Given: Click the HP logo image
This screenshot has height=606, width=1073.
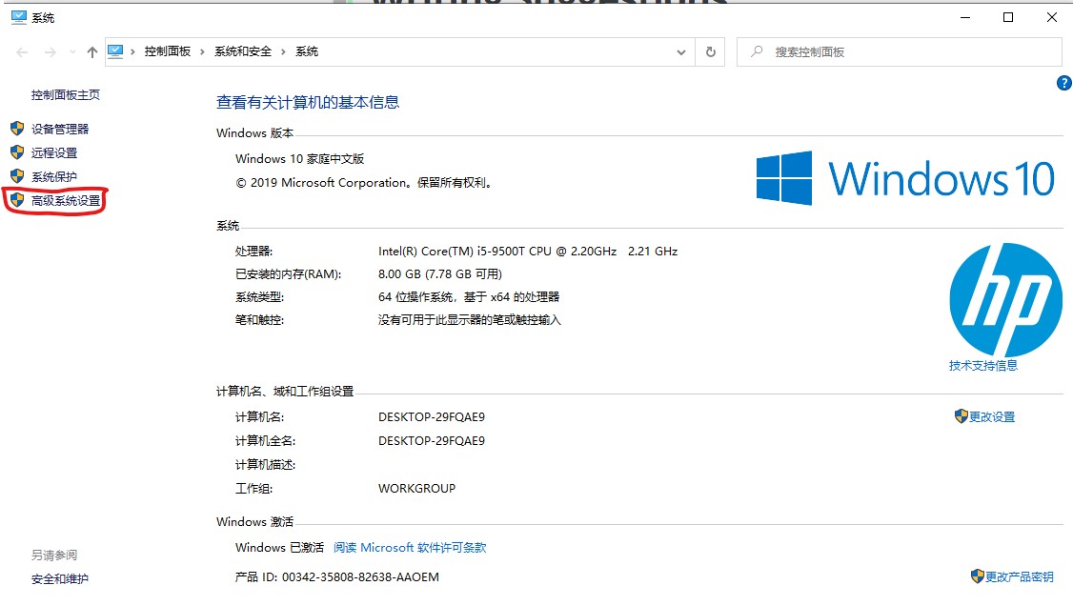Looking at the screenshot, I should click(x=1006, y=299).
